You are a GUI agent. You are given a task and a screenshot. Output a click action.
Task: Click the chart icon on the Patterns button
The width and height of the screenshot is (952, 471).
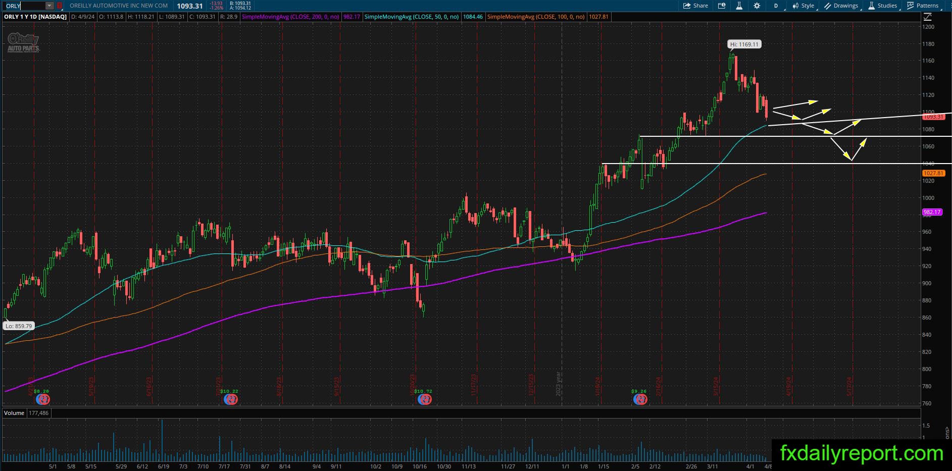pyautogui.click(x=911, y=6)
